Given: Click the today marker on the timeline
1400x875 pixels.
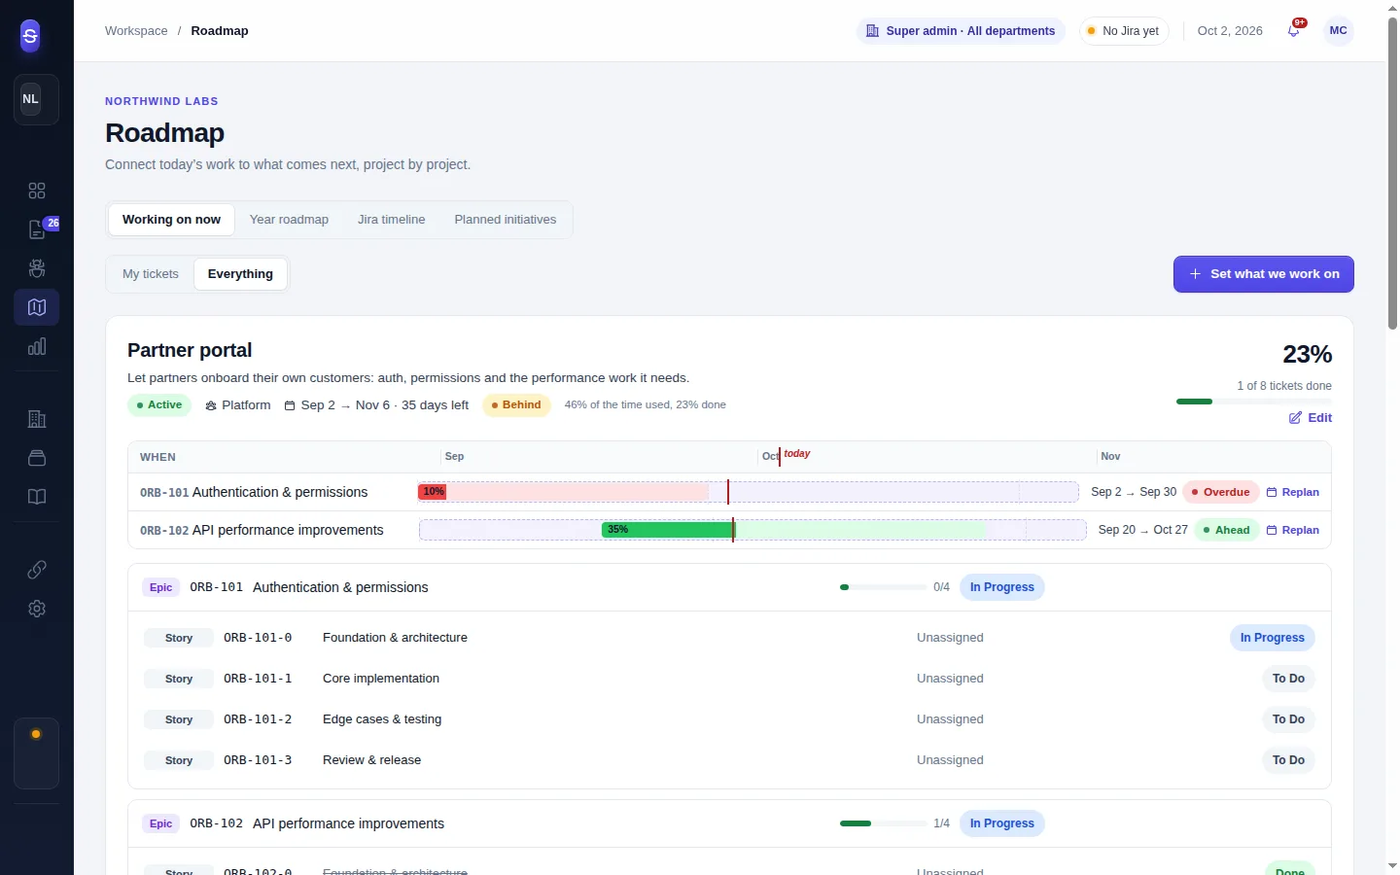Looking at the screenshot, I should click(x=796, y=454).
